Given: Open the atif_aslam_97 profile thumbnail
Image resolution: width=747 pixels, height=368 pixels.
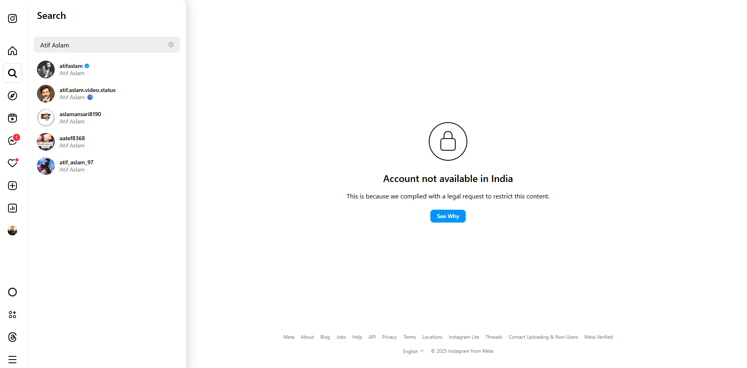Looking at the screenshot, I should click(46, 166).
